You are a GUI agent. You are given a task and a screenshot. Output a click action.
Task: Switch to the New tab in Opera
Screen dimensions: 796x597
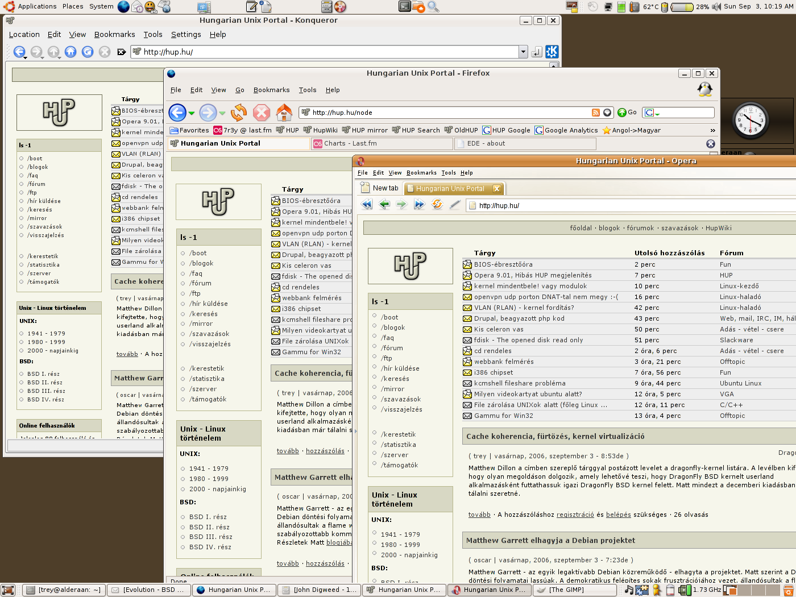[x=380, y=188]
